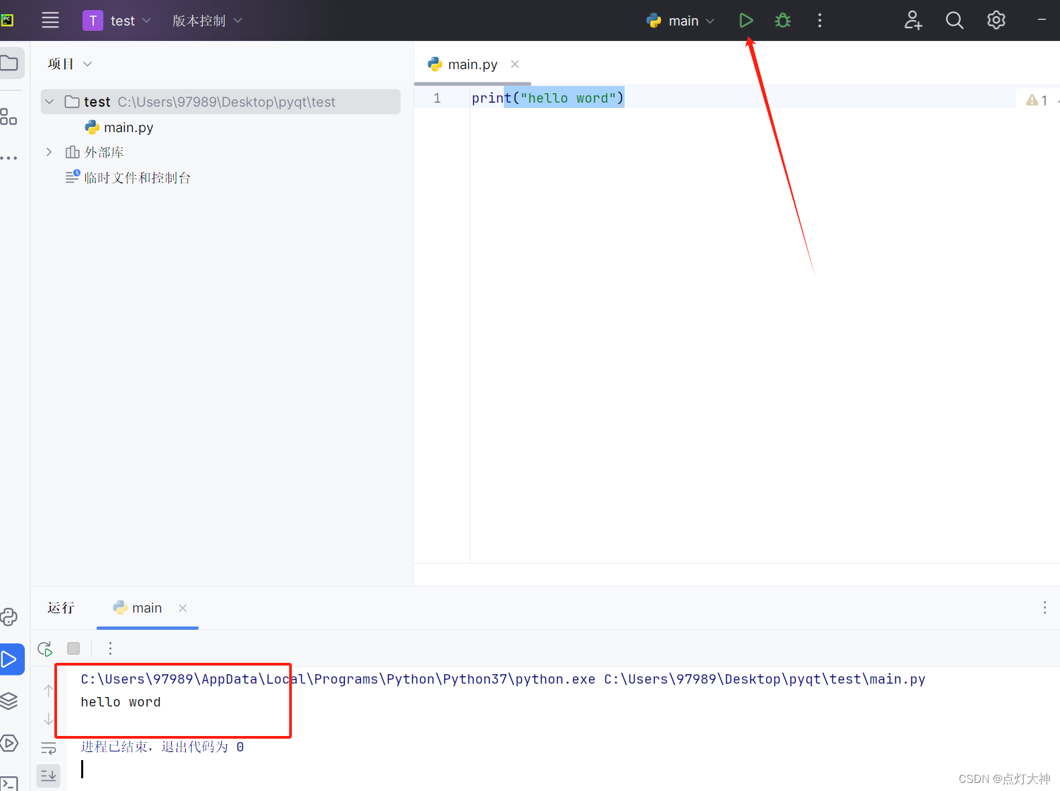Run the main configuration
This screenshot has width=1060, height=791.
[746, 21]
